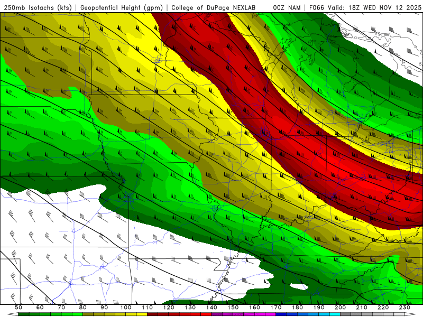This screenshot has height=317, width=423.
Task: Click the 150 value on the color scale
Action: click(x=233, y=307)
